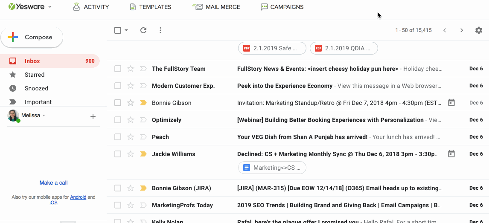Star the FullStory Team email
Image resolution: width=489 pixels, height=223 pixels.
pos(131,69)
